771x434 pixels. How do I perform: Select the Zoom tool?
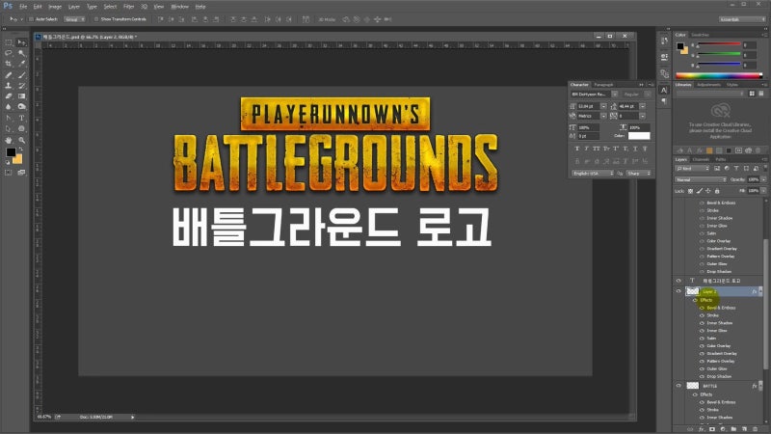pos(21,140)
